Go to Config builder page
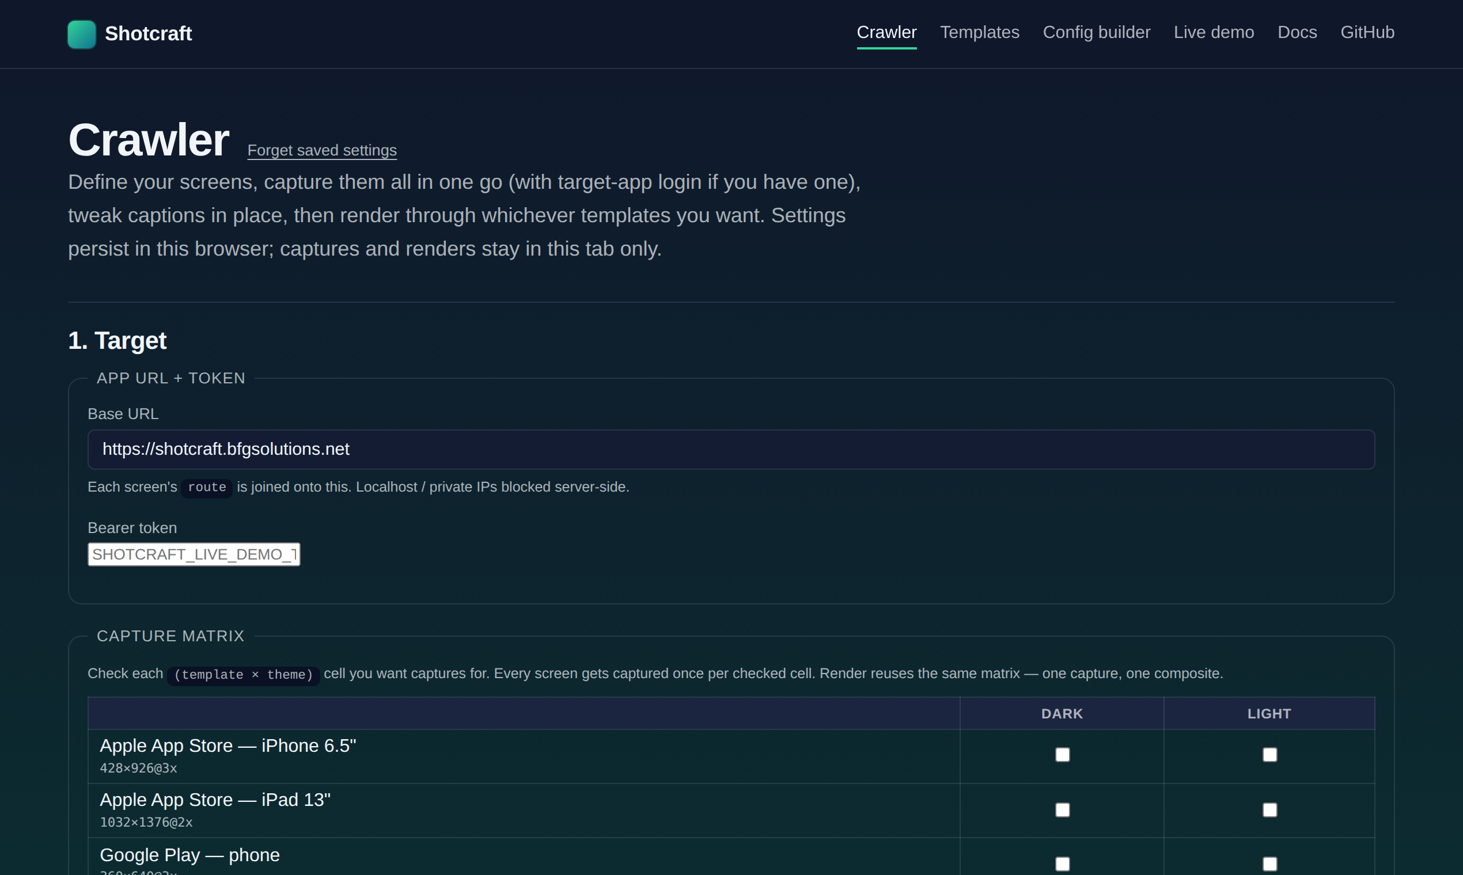1463x875 pixels. coord(1096,32)
